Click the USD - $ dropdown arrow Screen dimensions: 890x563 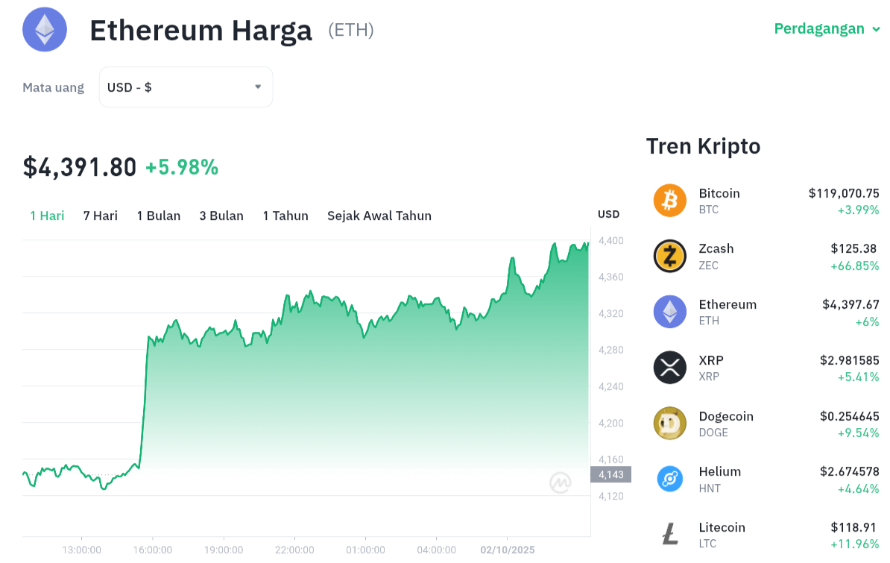tap(258, 87)
